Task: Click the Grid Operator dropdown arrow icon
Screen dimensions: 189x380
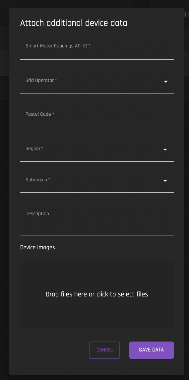Action: [x=166, y=82]
